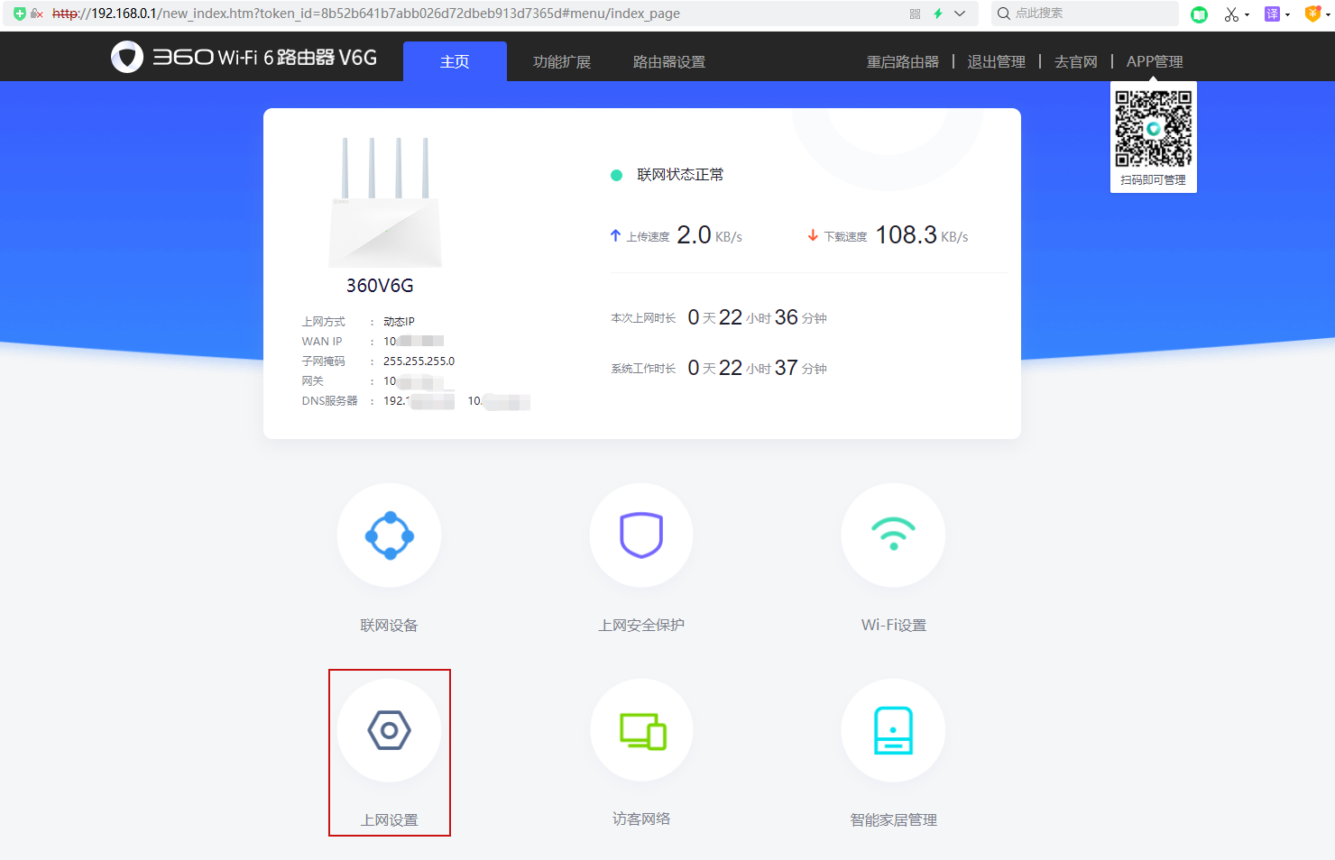1335x860 pixels.
Task: Click the 扫码即可管理 caption
Action: [1153, 180]
